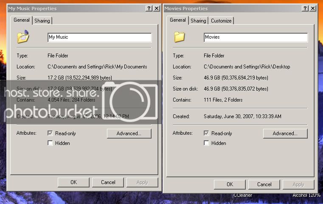
Task: Toggle Read-only checkbox in My Music Properties
Action: click(51, 133)
